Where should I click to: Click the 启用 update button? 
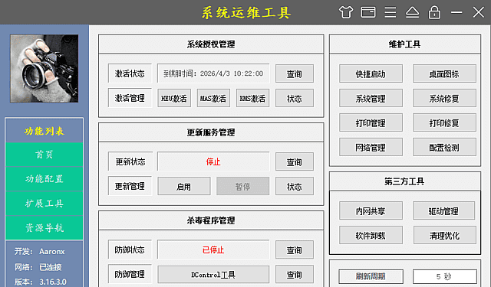(184, 187)
